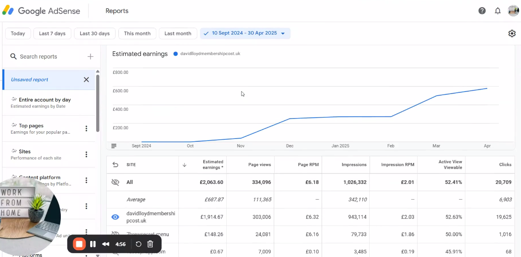521x257 pixels.
Task: Click the total earnings value £2,063.60
Action: tap(211, 182)
